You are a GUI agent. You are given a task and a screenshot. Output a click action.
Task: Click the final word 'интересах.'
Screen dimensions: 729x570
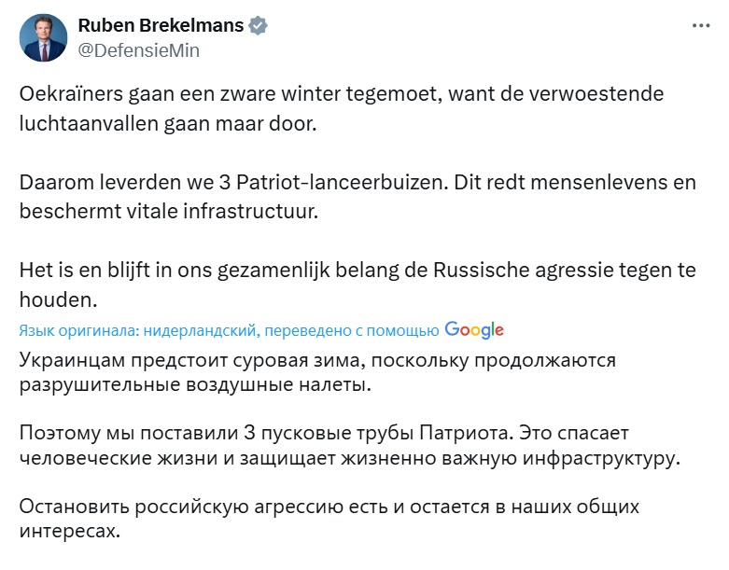tap(70, 531)
